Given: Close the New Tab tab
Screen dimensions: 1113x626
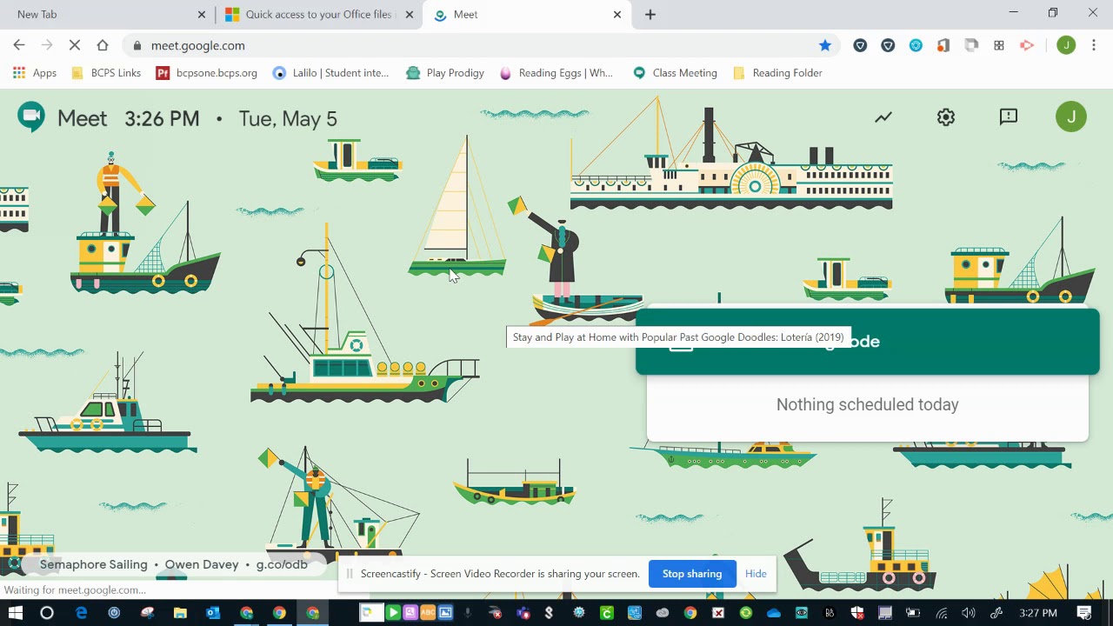Looking at the screenshot, I should click(202, 15).
